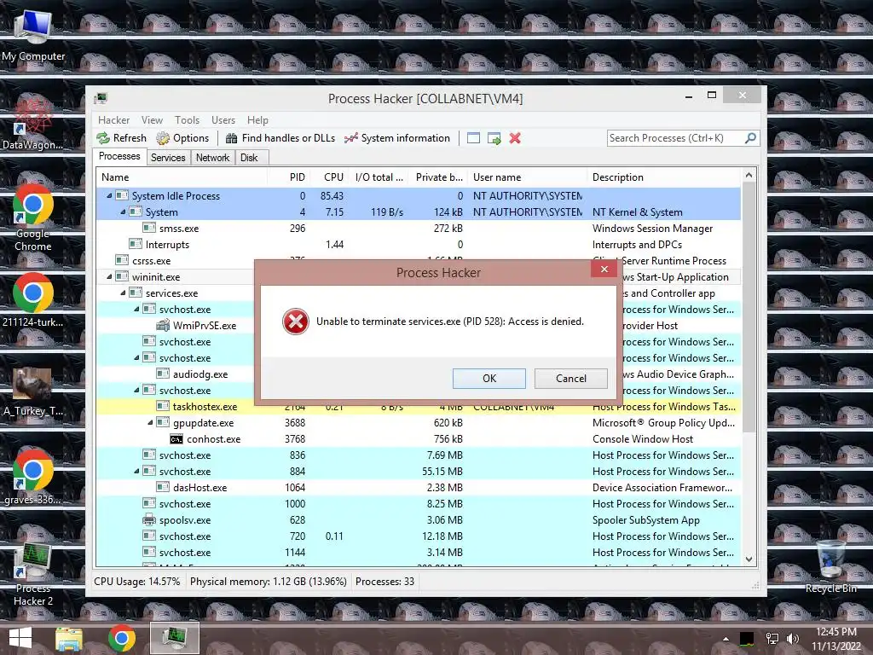Open the Recycle Bin
The height and width of the screenshot is (655, 873).
830,566
